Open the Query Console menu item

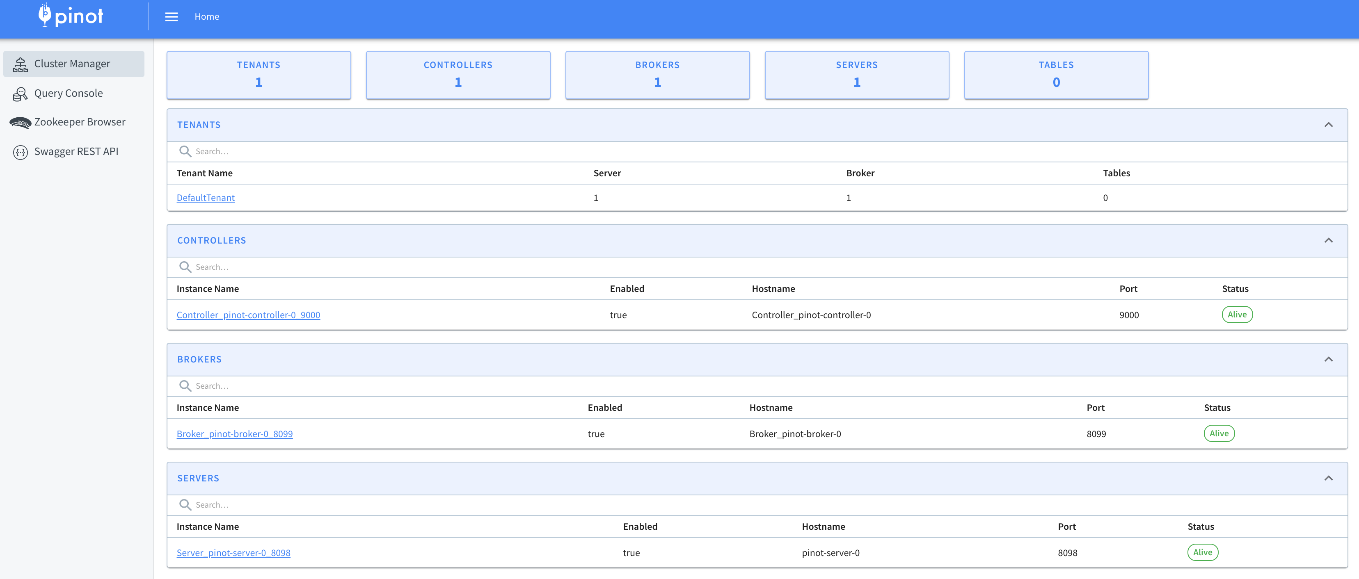[x=69, y=93]
